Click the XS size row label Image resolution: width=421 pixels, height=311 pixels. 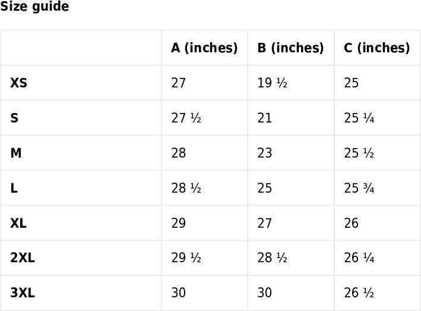[19, 83]
